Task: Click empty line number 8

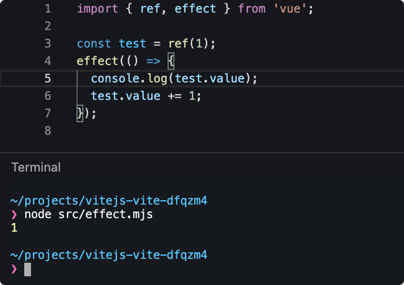Action: (x=47, y=131)
